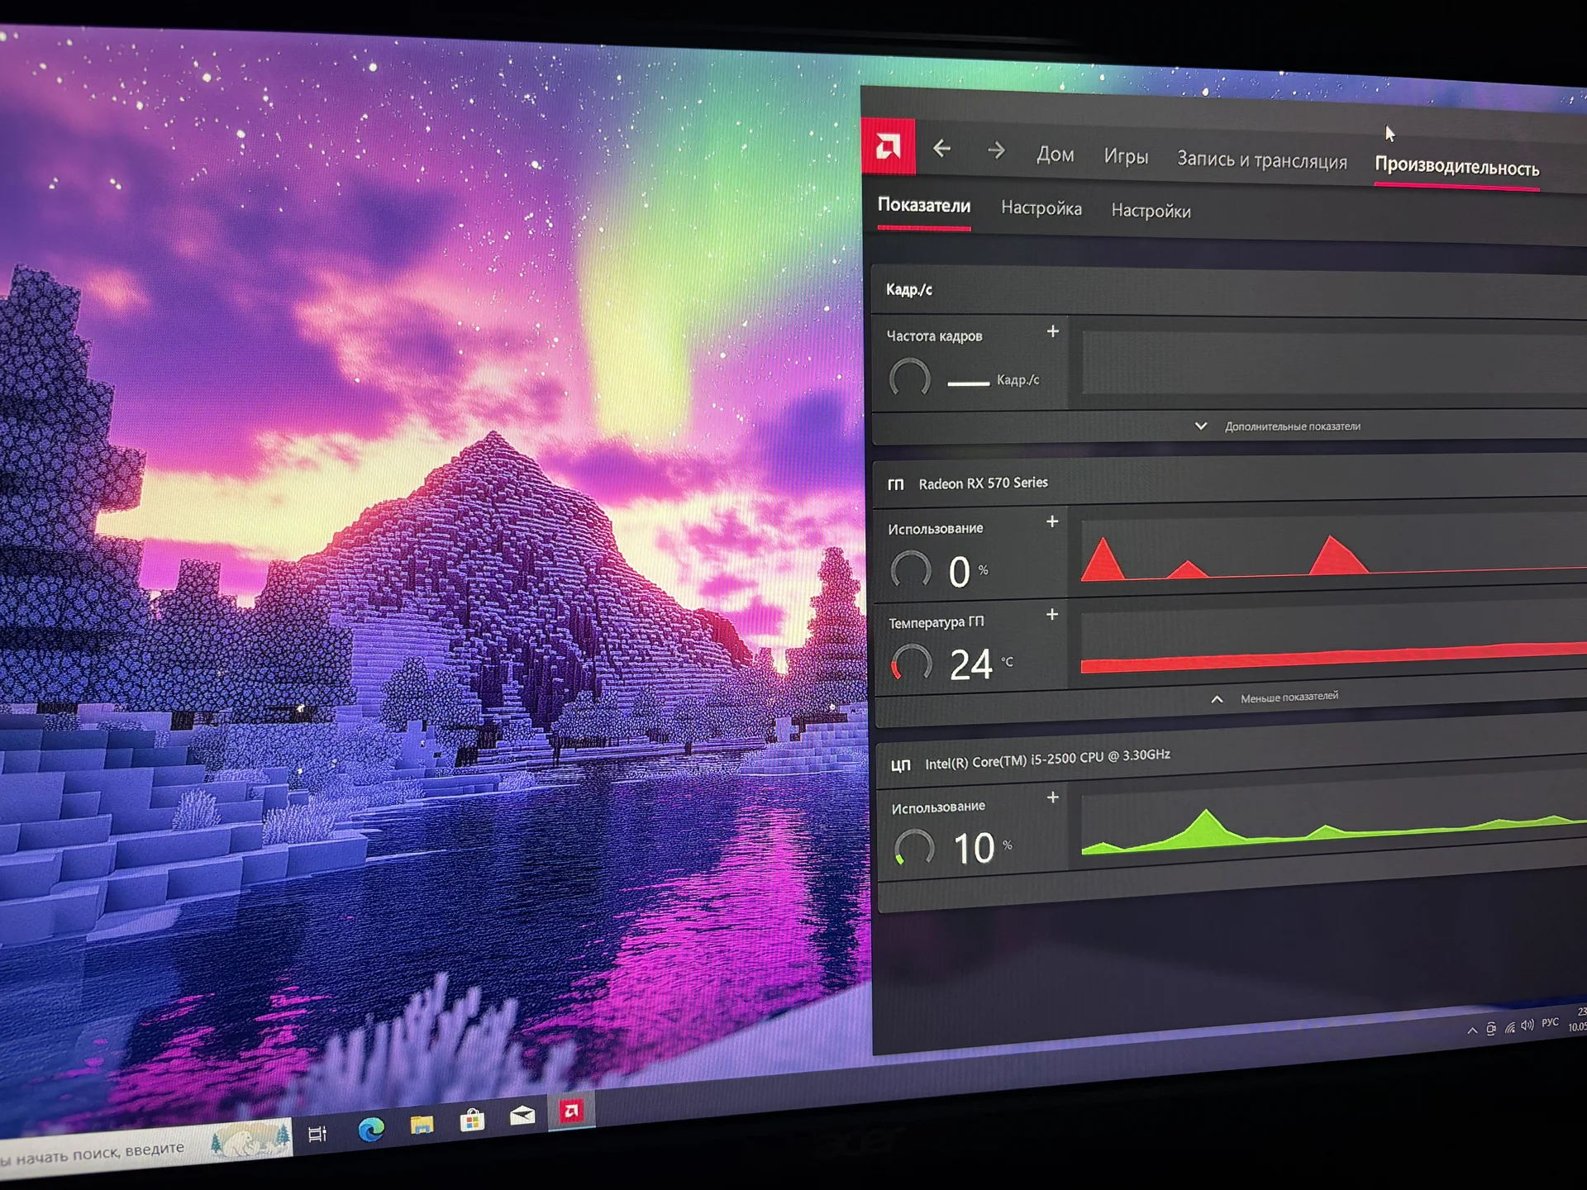
Task: Select the Производительность tab
Action: pos(1456,166)
